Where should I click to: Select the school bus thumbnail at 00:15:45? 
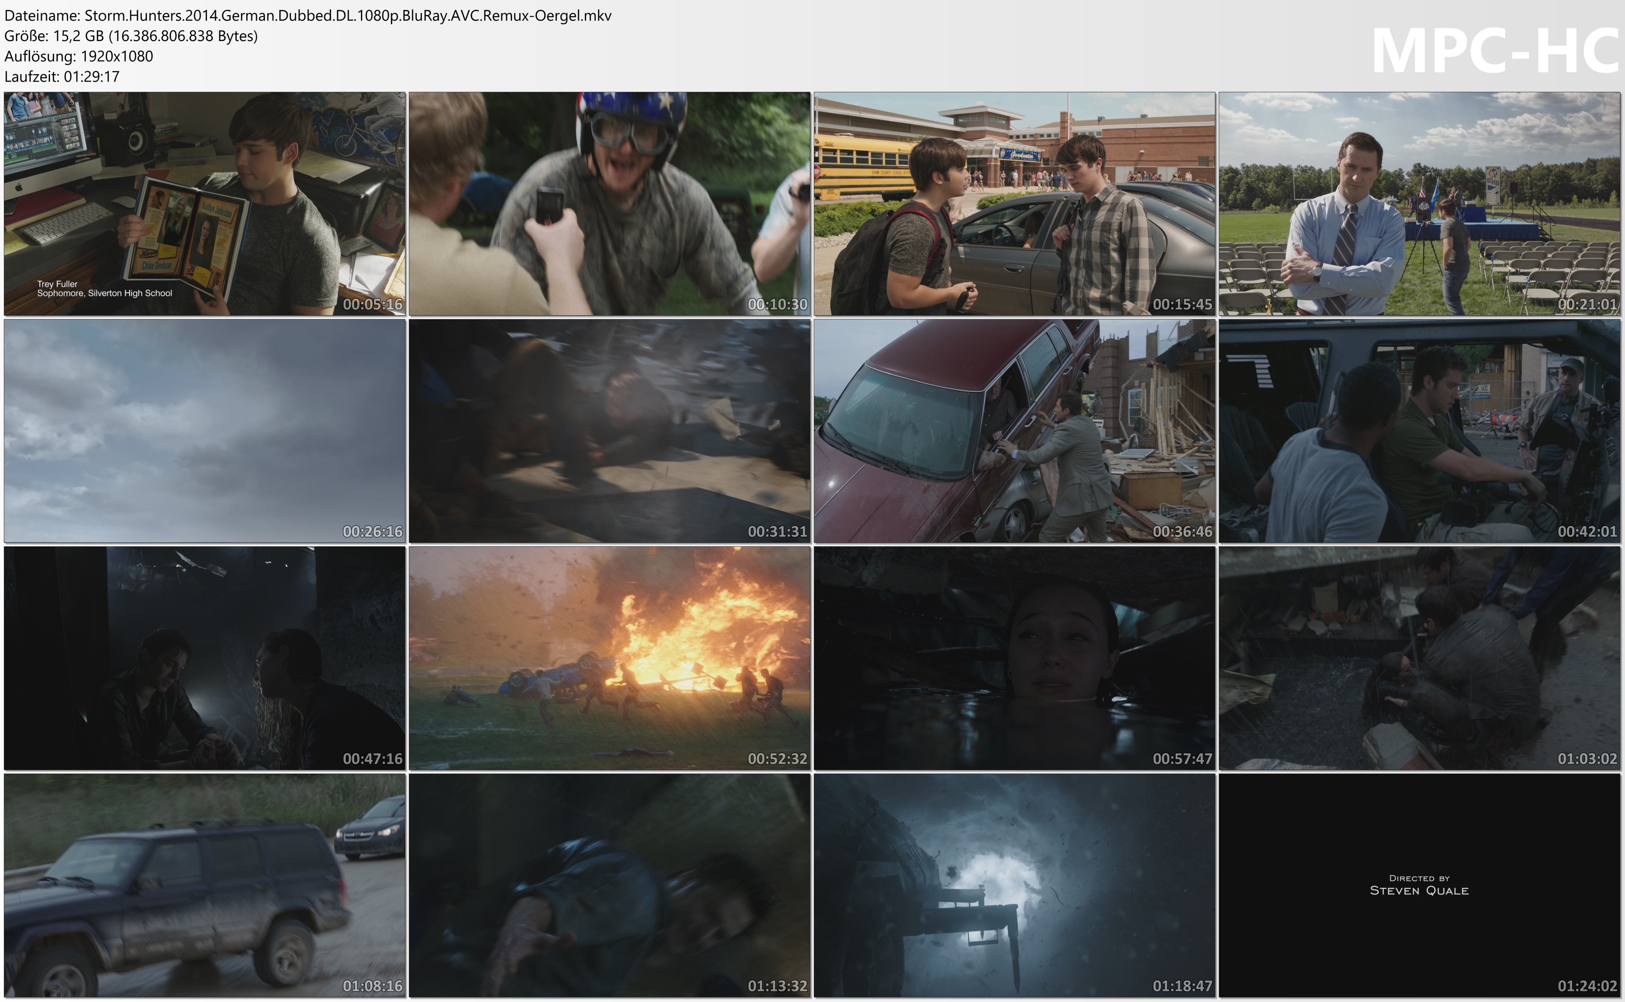pyautogui.click(x=1014, y=204)
